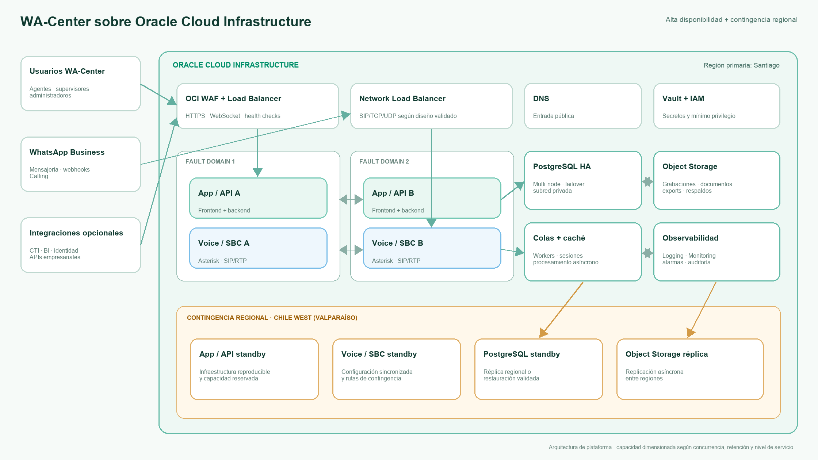Click the FAULT DOMAIN 1 label
The height and width of the screenshot is (460, 818).
click(210, 161)
